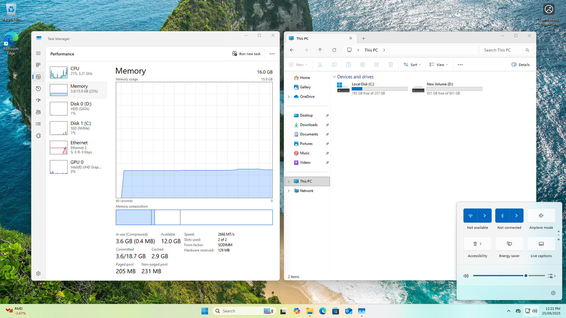Toggle the Wi-Fi quick setting
Screen dimensions: 566x318
470,216
